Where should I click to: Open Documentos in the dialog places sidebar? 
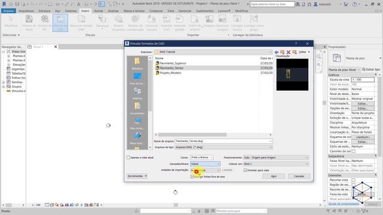coord(137,108)
